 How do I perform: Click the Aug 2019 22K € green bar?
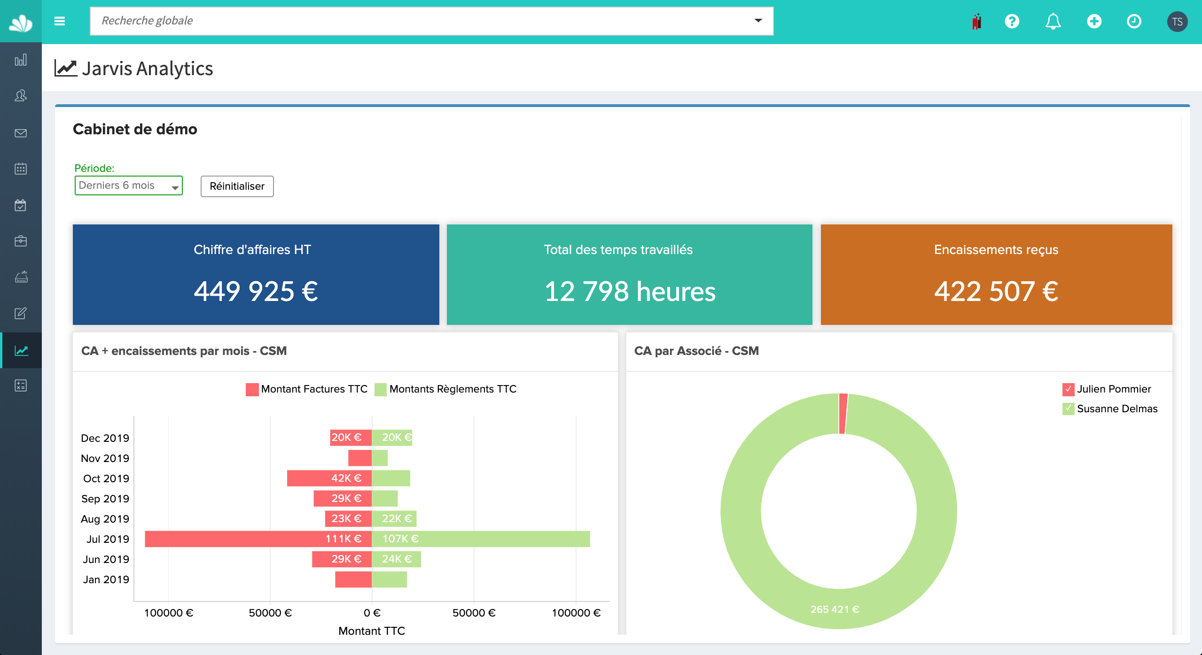394,518
